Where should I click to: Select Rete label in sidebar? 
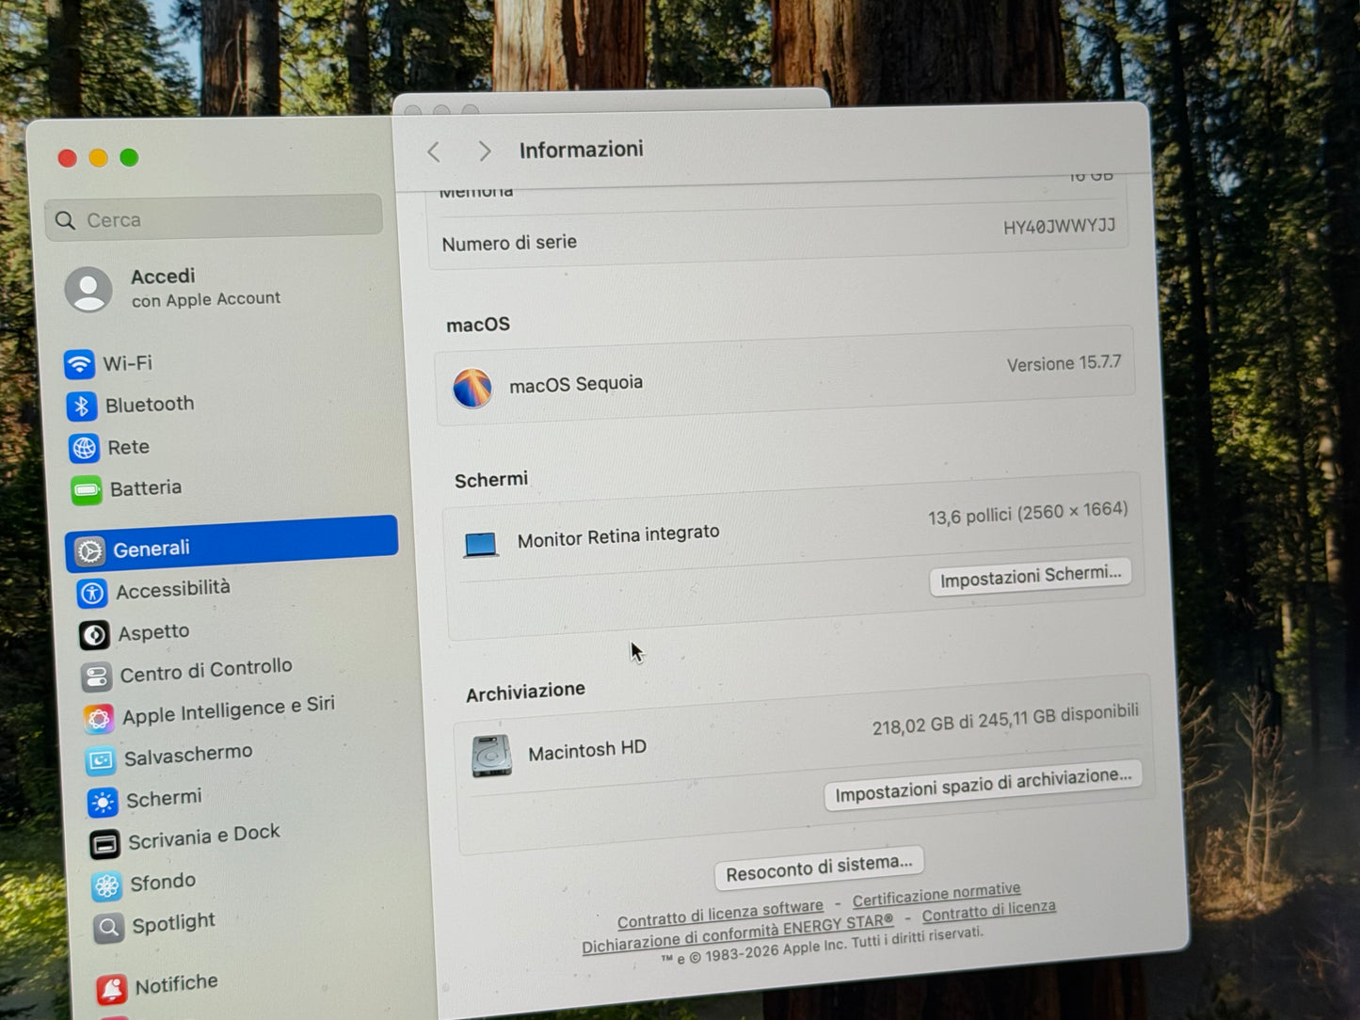[129, 447]
